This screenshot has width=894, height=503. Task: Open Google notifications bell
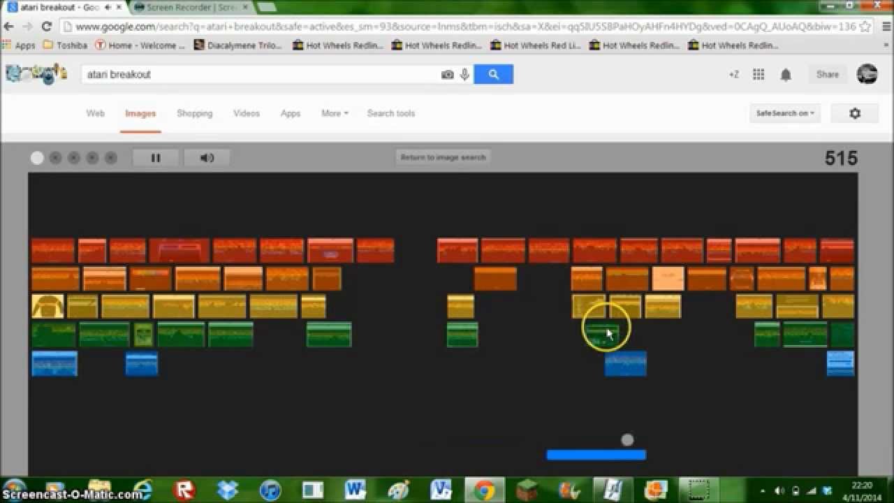(x=786, y=75)
